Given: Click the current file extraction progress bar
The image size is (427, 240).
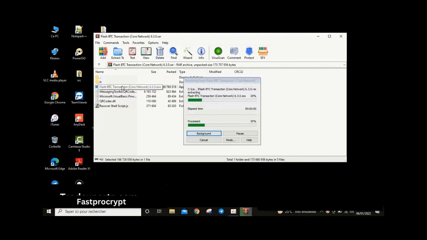Looking at the screenshot, I should [x=222, y=100].
